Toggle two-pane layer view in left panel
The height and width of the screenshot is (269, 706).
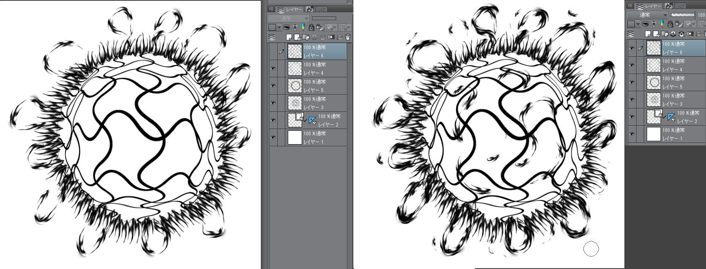(x=271, y=37)
